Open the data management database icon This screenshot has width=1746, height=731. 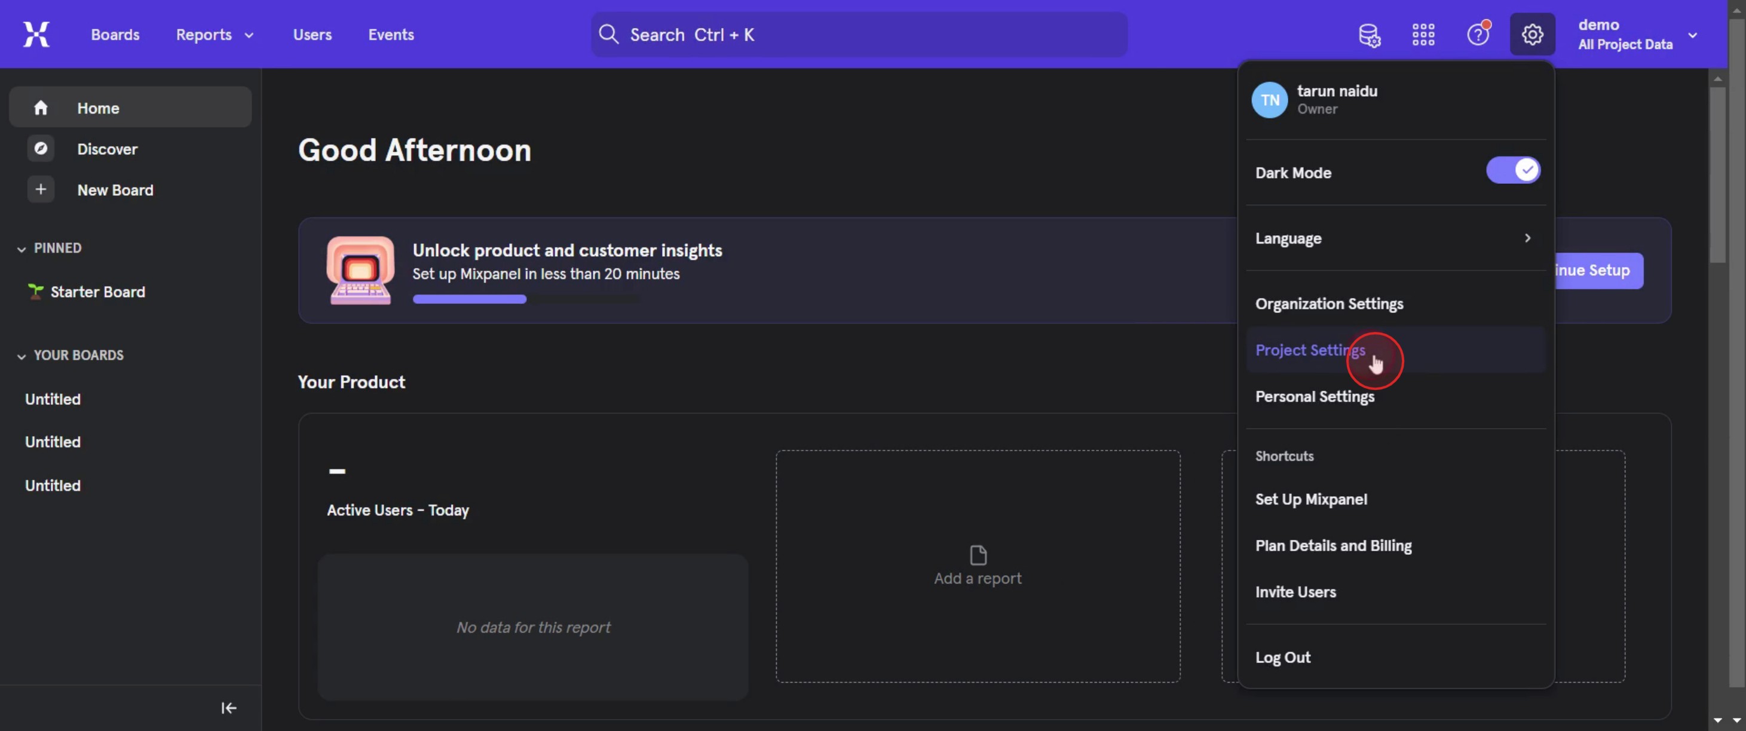point(1369,35)
